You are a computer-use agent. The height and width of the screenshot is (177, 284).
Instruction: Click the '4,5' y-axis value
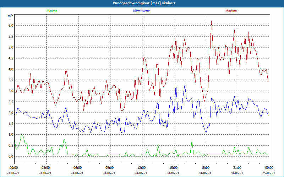click(11, 58)
